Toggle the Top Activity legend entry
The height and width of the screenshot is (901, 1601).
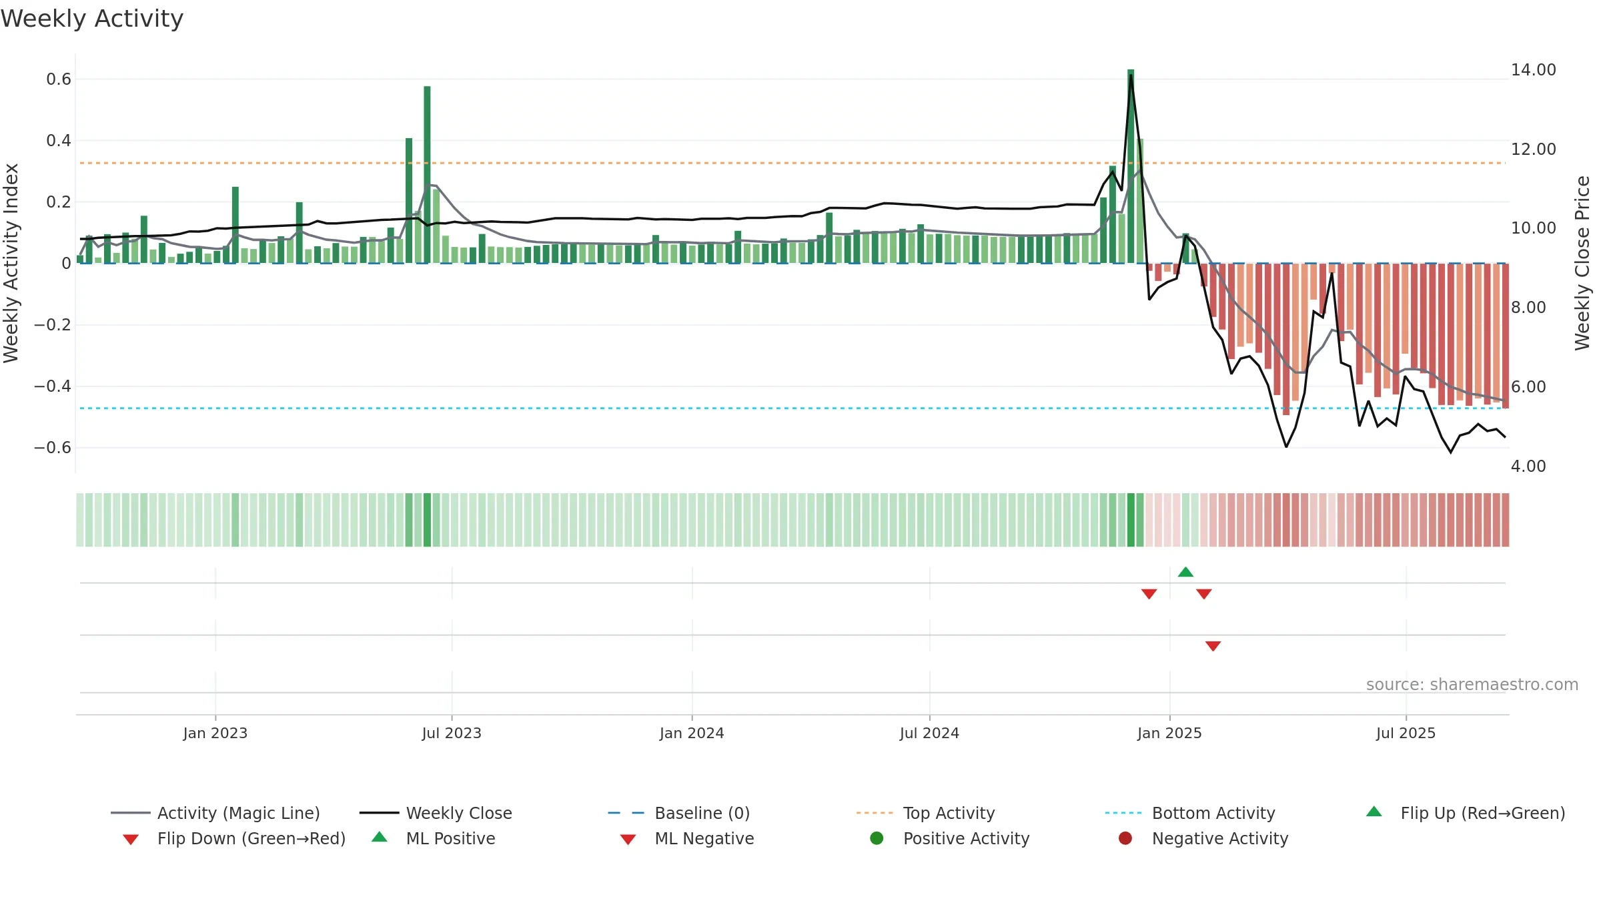(925, 813)
